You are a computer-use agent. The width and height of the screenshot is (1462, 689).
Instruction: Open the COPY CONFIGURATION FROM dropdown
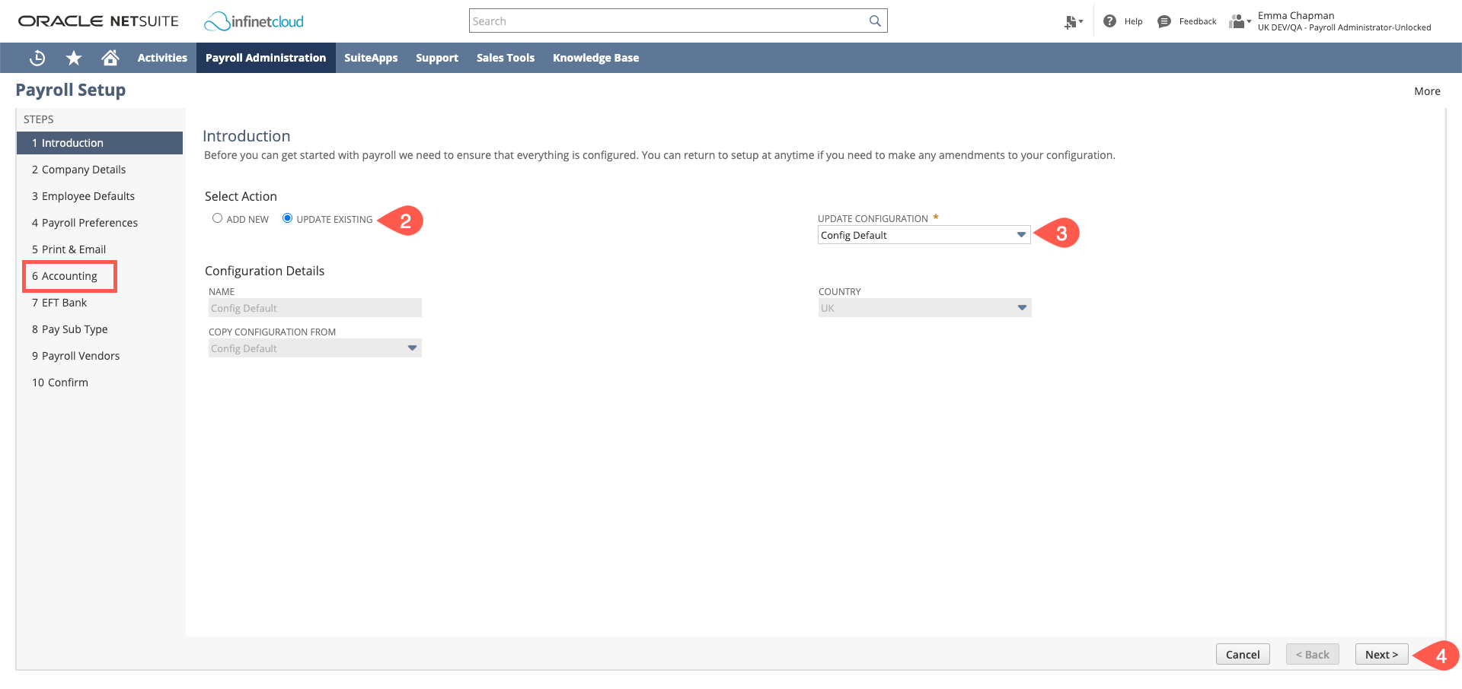(412, 348)
